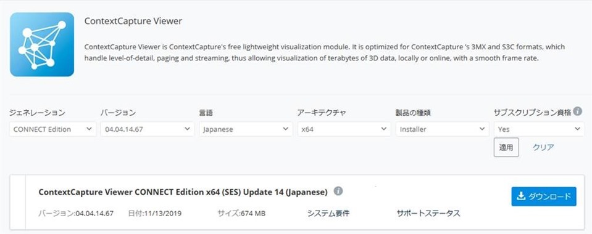The width and height of the screenshot is (592, 234).
Task: Open the サポートステータス link
Action: [x=428, y=213]
